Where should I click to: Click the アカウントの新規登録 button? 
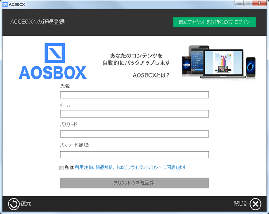134,183
